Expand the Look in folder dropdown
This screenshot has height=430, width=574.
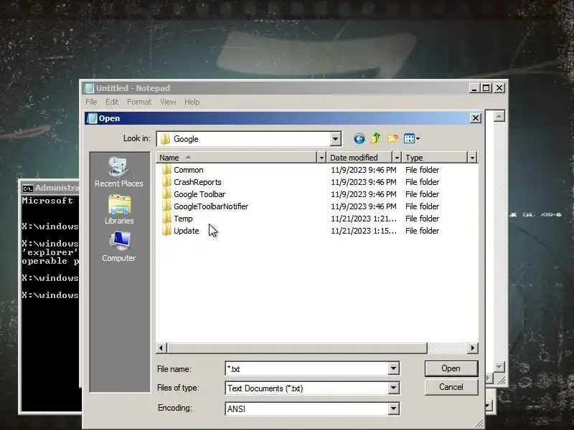pyautogui.click(x=335, y=139)
